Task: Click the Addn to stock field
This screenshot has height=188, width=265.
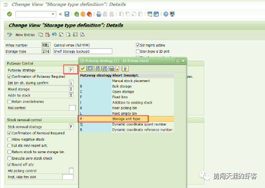Action: pyautogui.click(x=71, y=95)
